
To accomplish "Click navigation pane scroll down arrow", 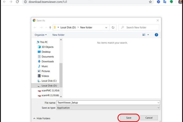I will tap(61, 97).
